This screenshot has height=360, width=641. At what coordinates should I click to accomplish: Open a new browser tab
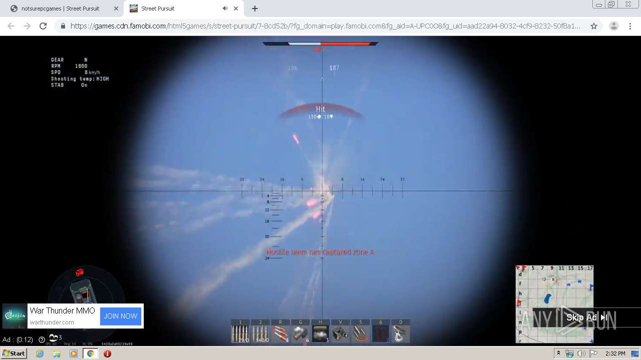tap(255, 8)
